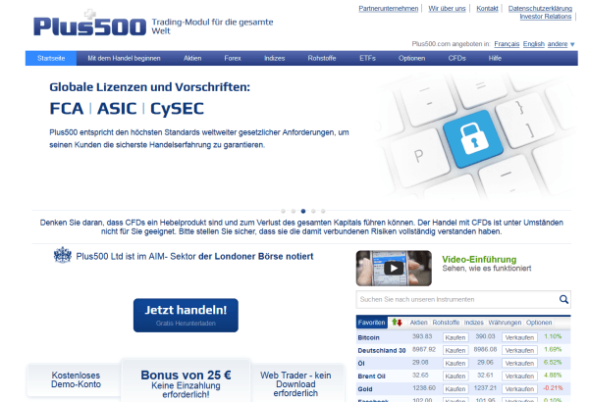Click the 'Video-Einführung' heading
This screenshot has width=589, height=402.
(479, 260)
